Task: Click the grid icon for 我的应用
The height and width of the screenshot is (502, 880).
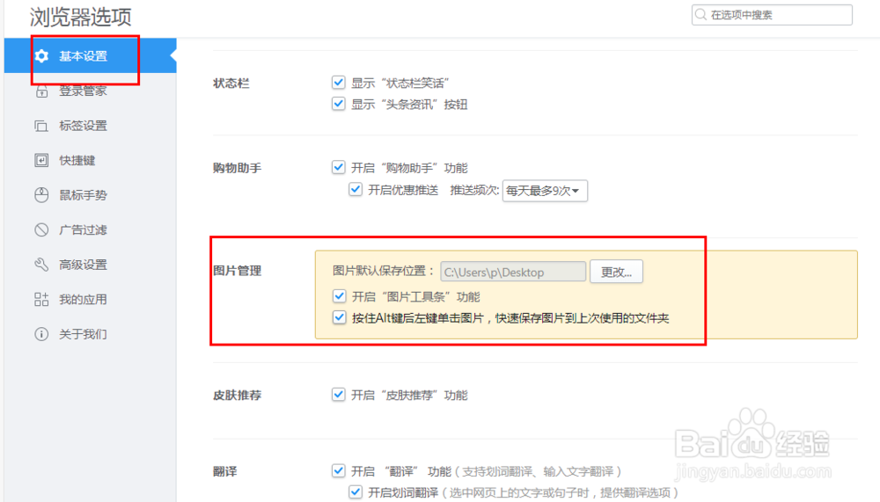Action: coord(41,300)
